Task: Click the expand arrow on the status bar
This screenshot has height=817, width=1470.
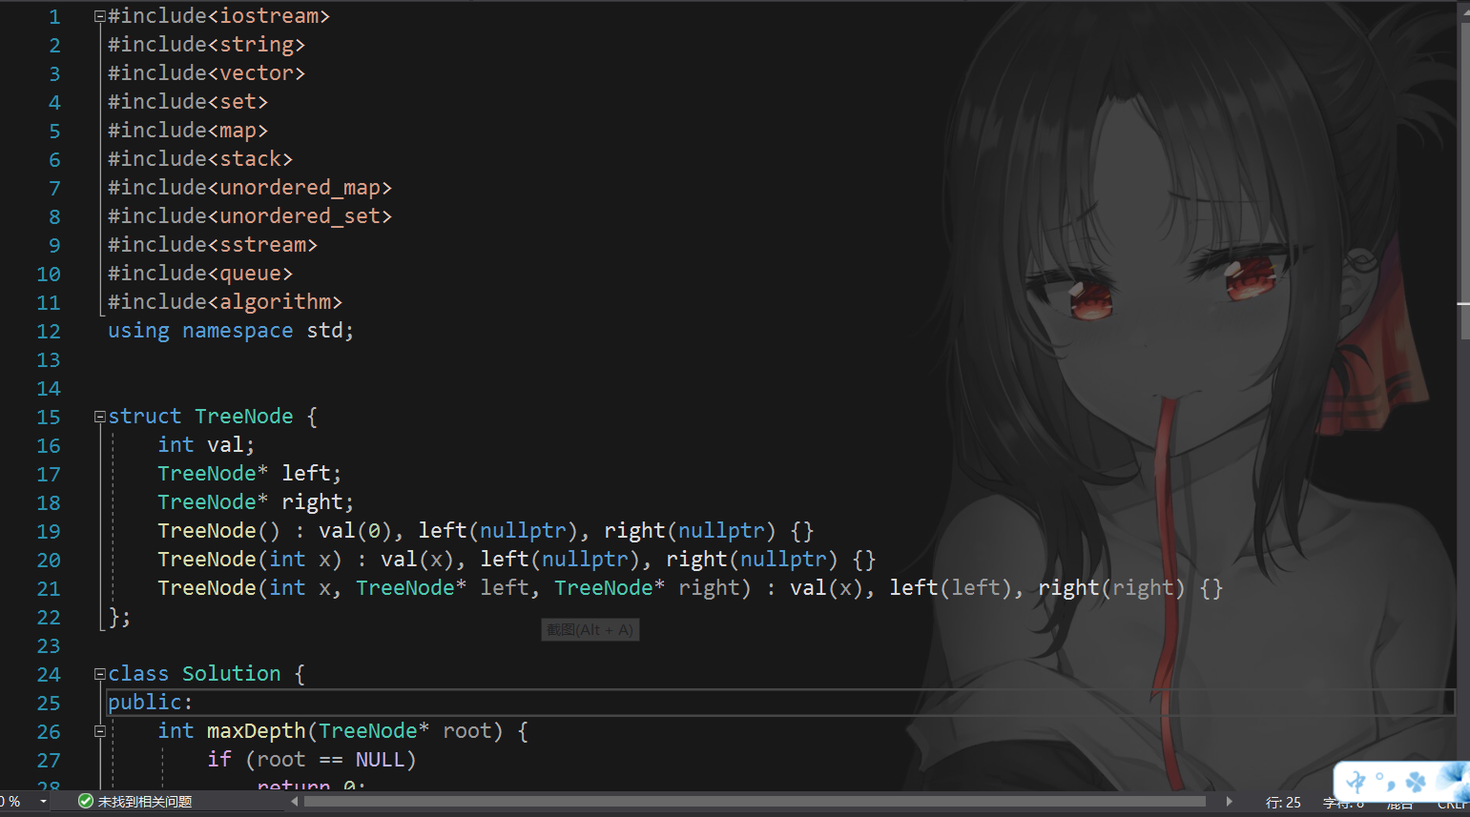Action: click(1232, 801)
